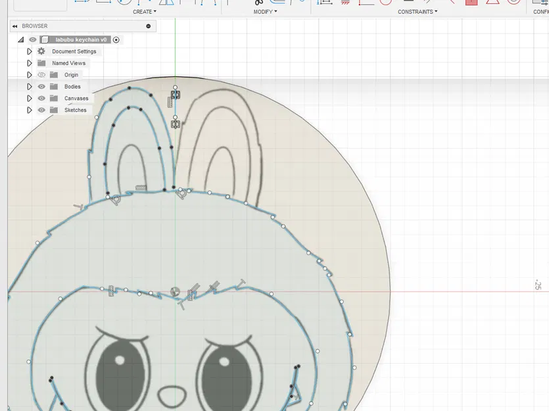Open the CONSTRAINTS dropdown menu
549x411 pixels.
(418, 12)
